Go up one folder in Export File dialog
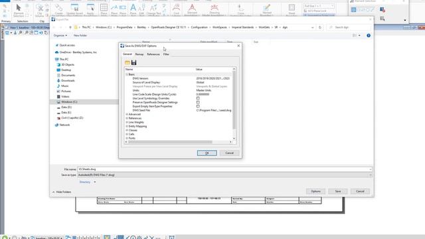This screenshot has height=239, width=425. click(70, 27)
